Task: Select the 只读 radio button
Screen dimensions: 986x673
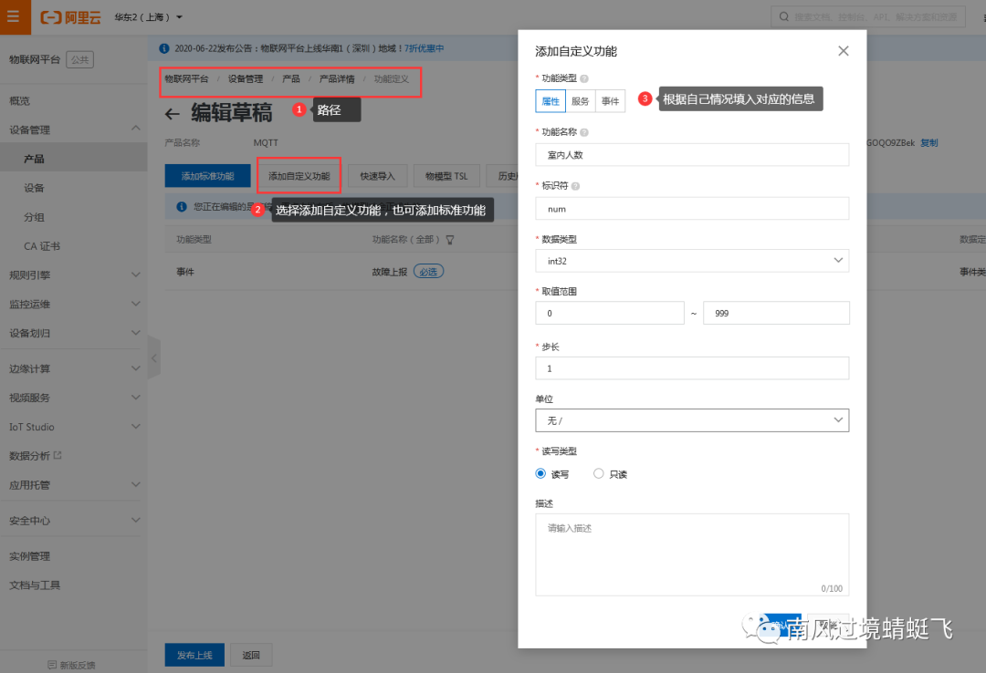Action: pyautogui.click(x=599, y=474)
